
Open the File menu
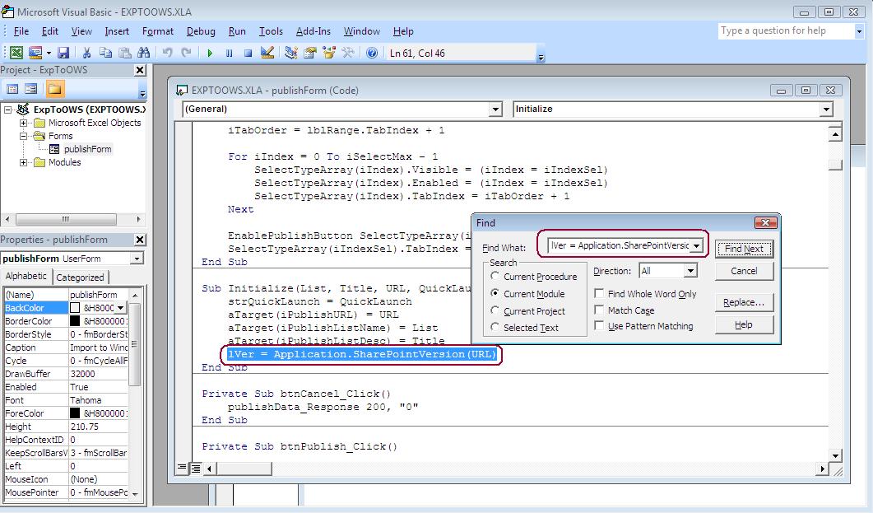click(21, 31)
